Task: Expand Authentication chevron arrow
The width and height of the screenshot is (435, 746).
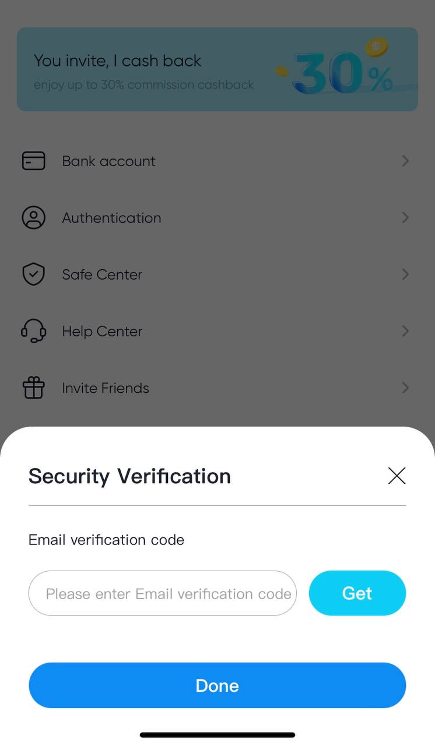Action: click(x=405, y=218)
